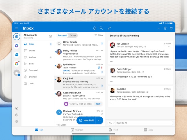Open the Other Emails group
The image size is (187, 140).
80,43
